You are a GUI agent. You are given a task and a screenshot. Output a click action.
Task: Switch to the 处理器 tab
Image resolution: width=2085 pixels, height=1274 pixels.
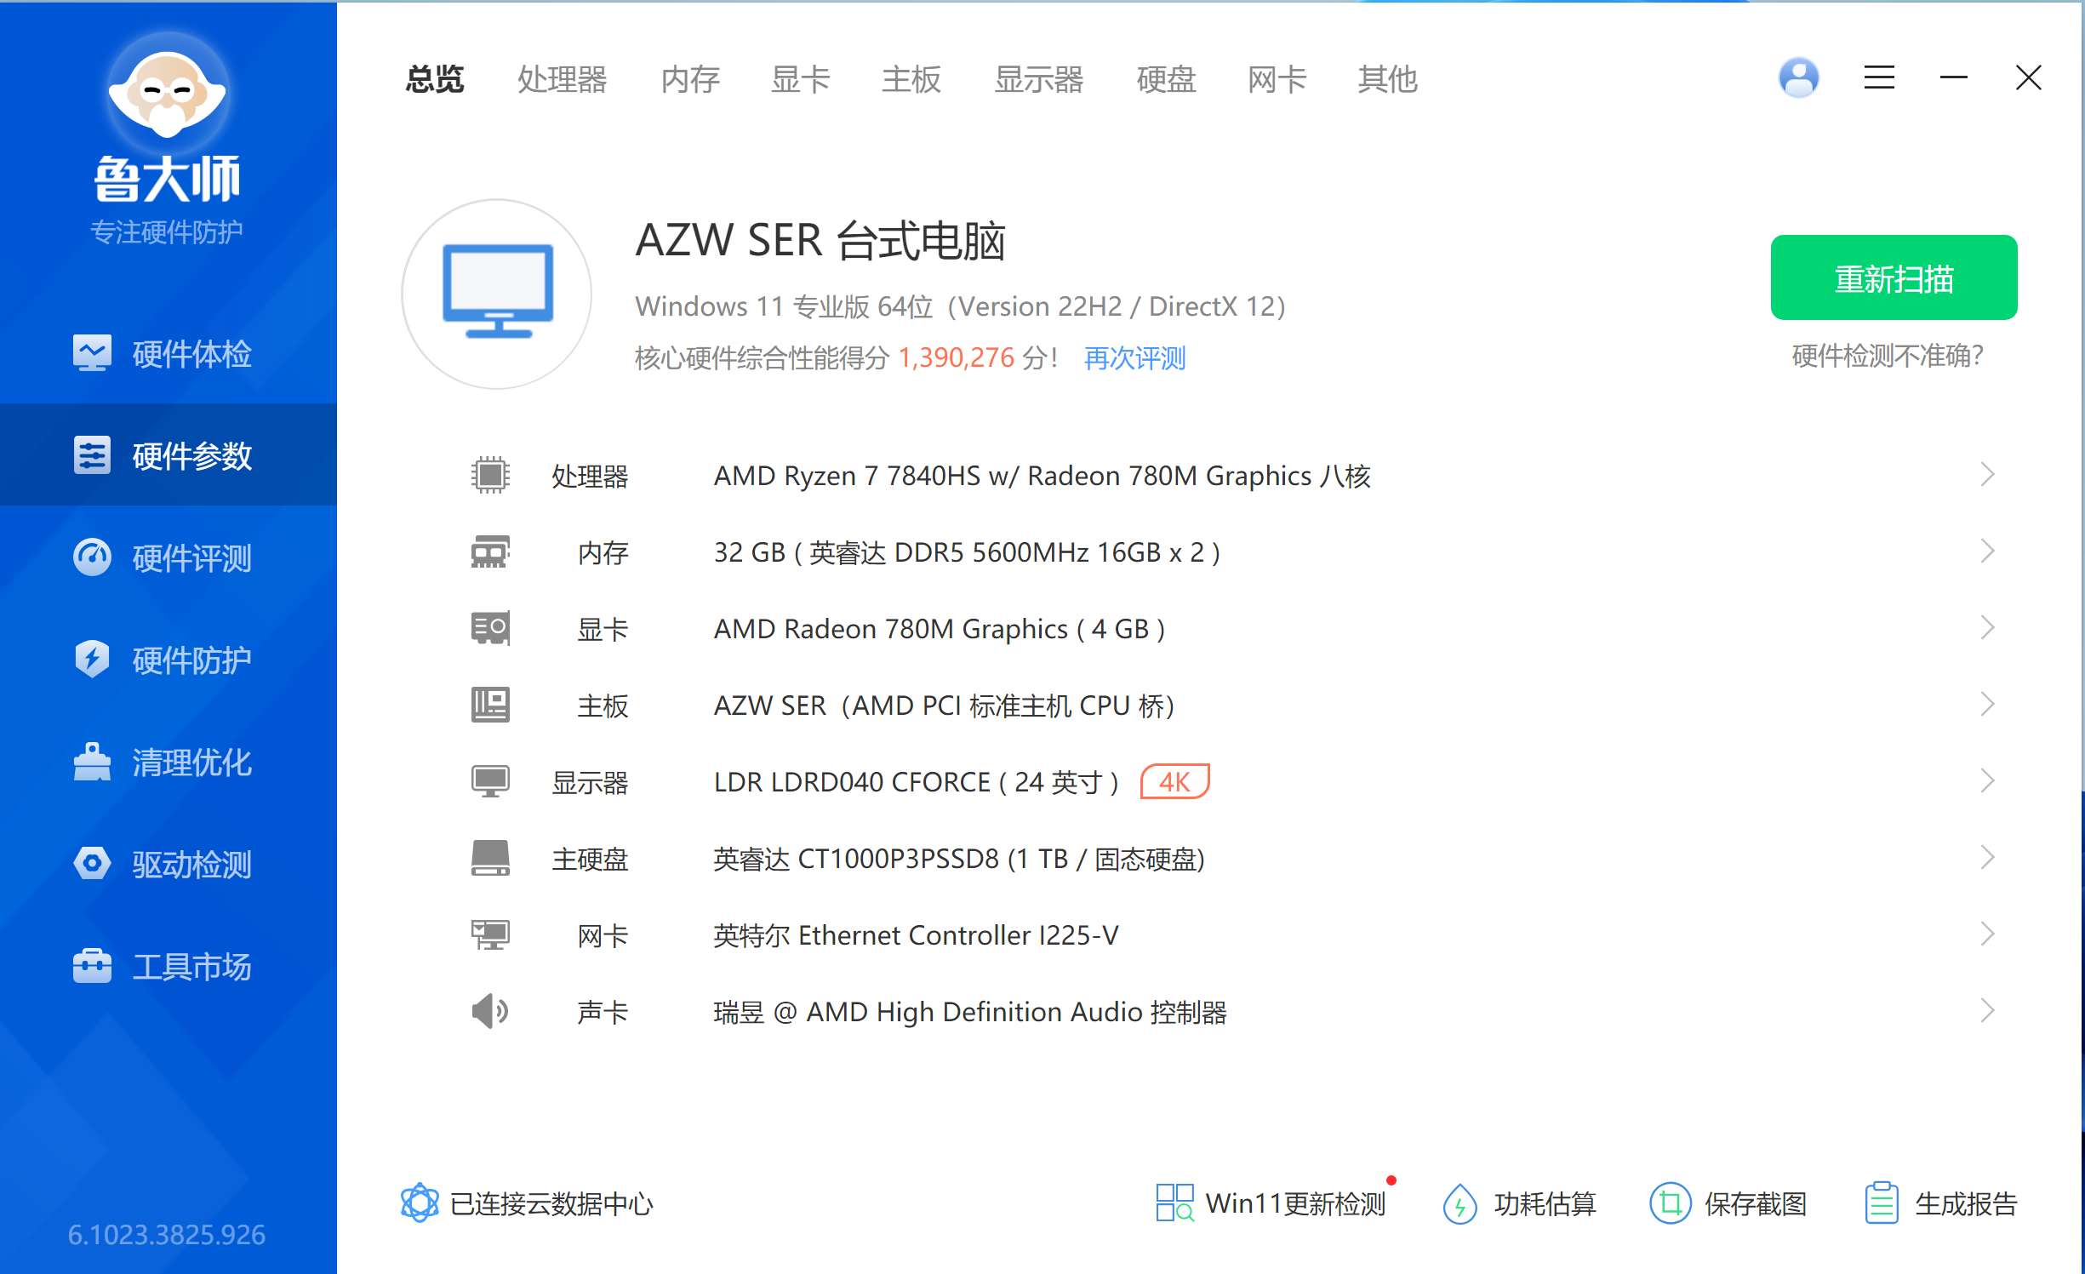click(x=563, y=79)
